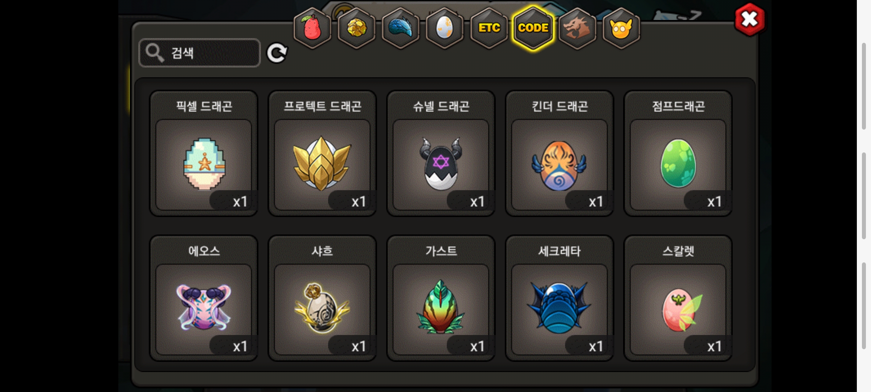Click the 검색 search input field
Screen dimensions: 871x392
click(200, 53)
